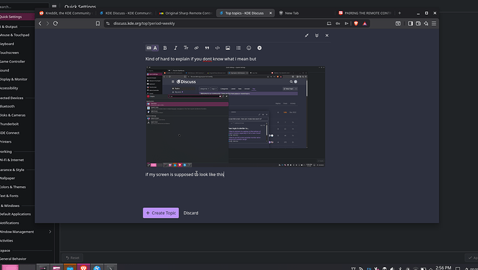Expand Window Management arrow in System Settings
Screen dimensions: 478x270
coord(50,232)
